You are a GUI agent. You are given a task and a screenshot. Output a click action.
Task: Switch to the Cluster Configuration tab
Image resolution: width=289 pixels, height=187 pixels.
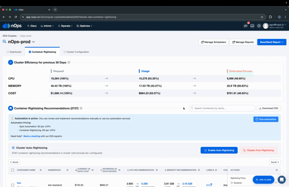(76, 52)
